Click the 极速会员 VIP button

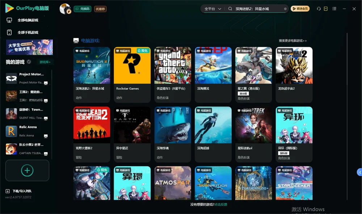[x=300, y=9]
